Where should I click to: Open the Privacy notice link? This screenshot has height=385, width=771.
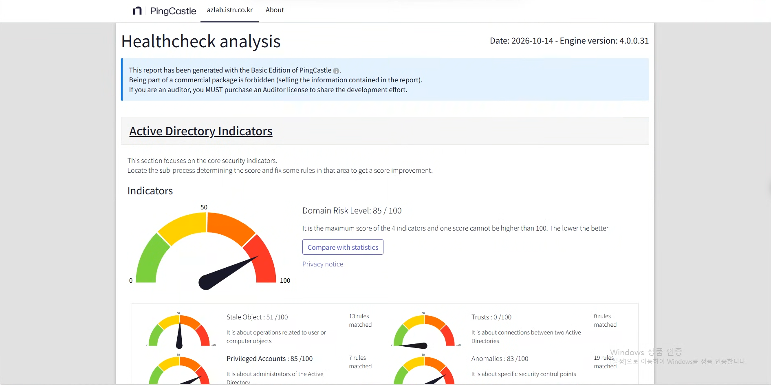[323, 264]
